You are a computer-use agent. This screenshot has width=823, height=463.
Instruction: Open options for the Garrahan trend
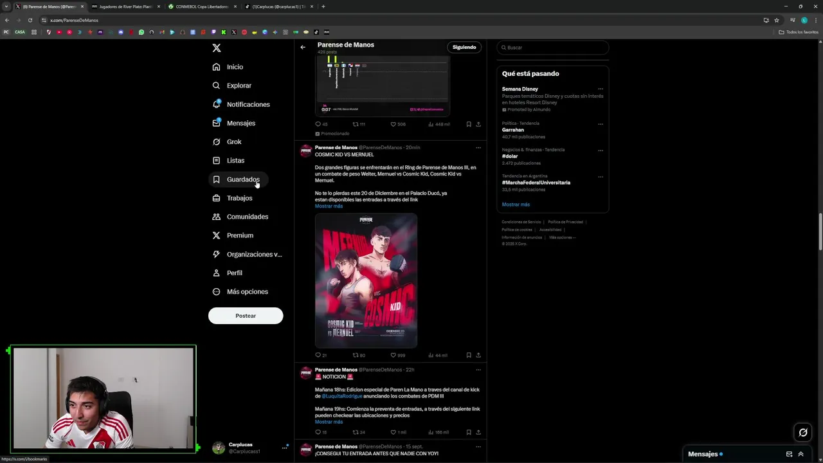(x=601, y=123)
